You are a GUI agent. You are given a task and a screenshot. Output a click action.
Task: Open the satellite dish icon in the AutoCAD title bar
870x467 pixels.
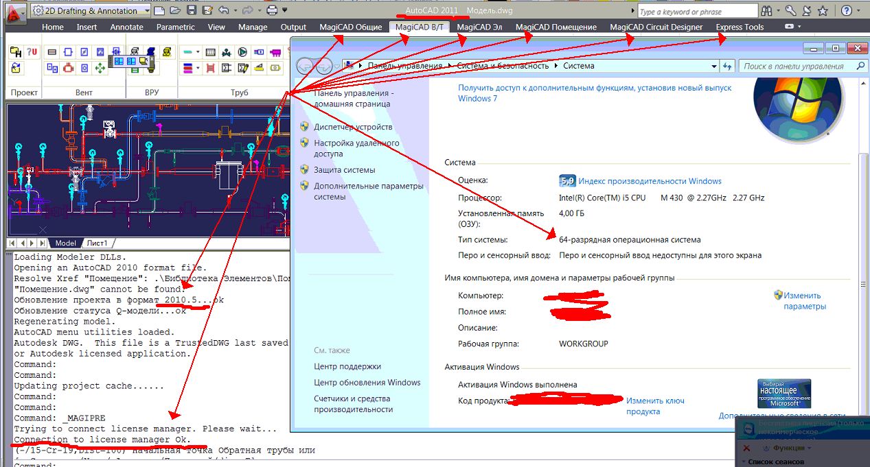click(x=806, y=11)
